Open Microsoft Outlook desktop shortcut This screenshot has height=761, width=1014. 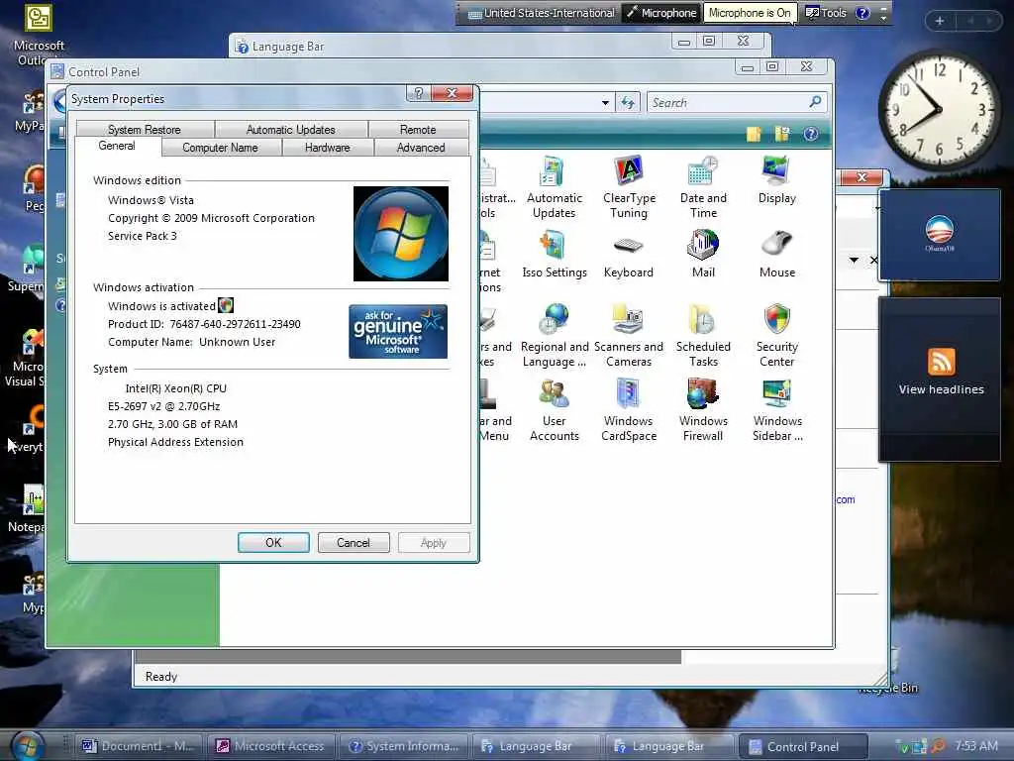coord(39,34)
